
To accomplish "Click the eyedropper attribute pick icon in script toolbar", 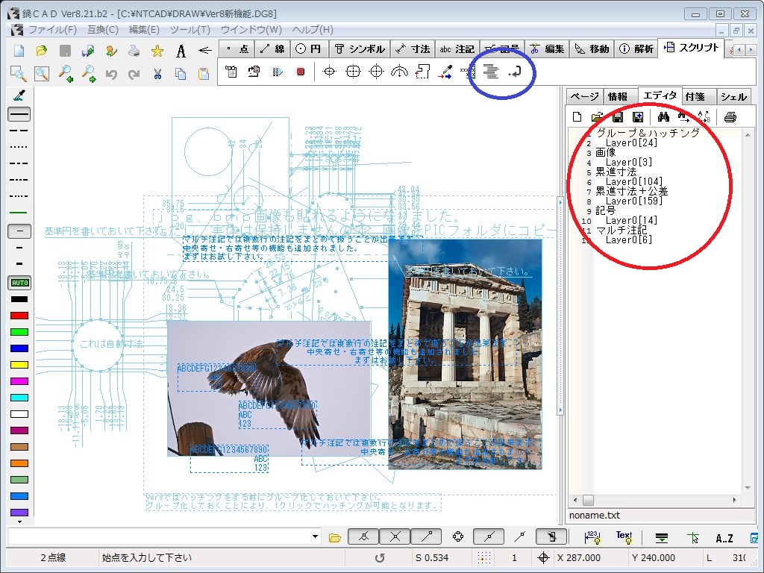I will pyautogui.click(x=445, y=72).
